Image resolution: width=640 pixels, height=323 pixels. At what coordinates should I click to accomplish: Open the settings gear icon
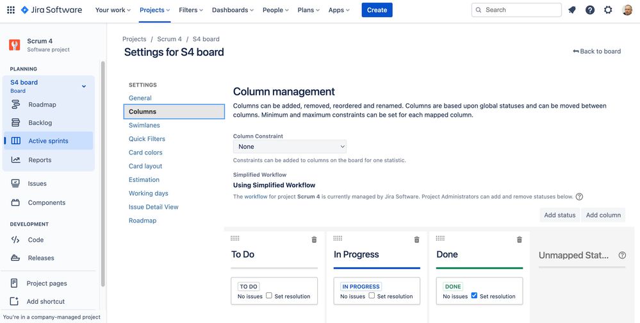(x=608, y=10)
